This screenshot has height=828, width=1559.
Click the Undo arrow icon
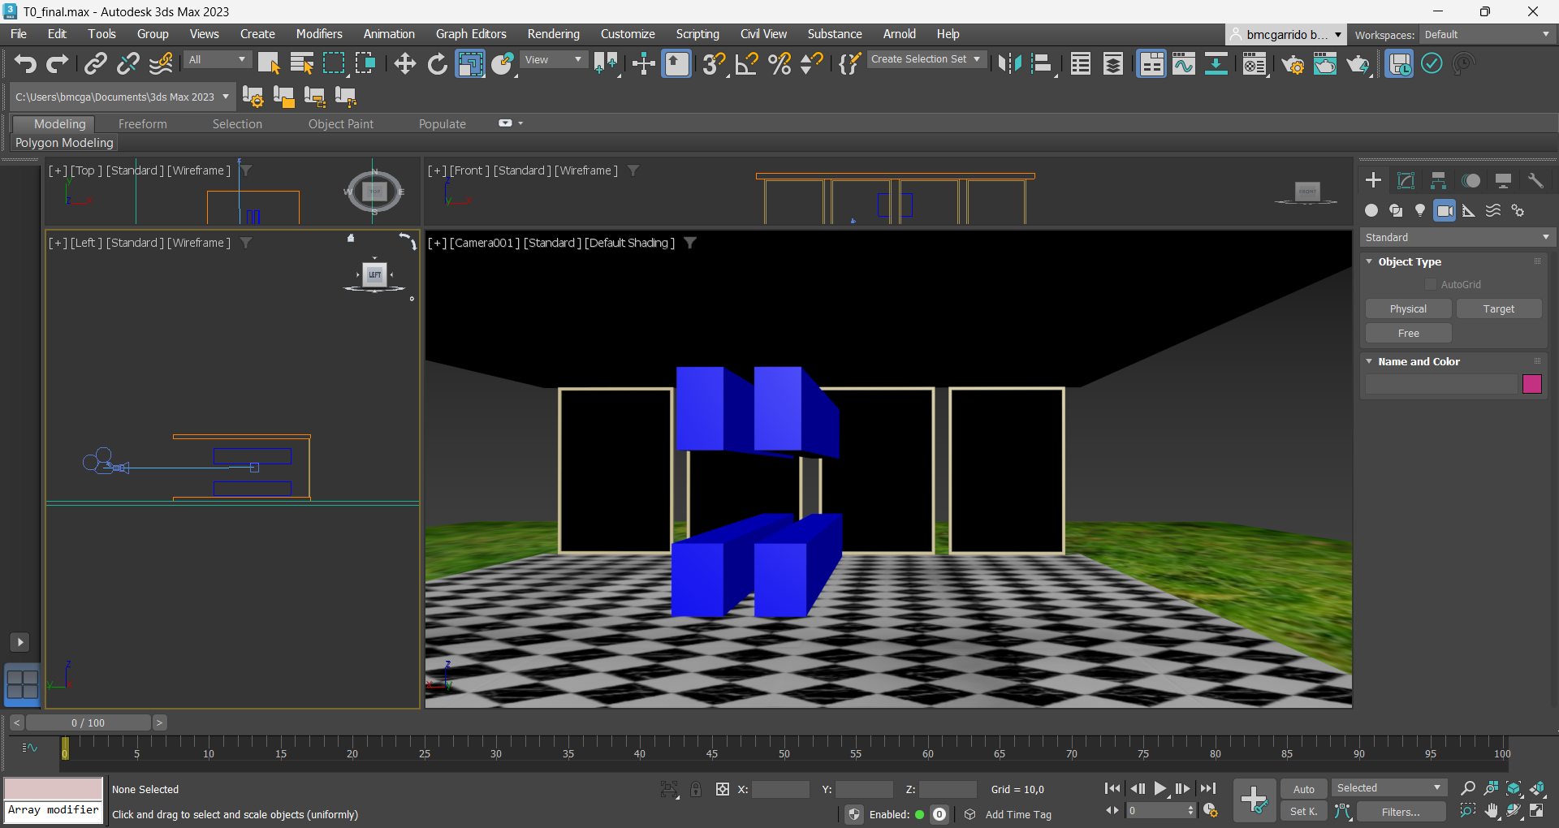25,63
